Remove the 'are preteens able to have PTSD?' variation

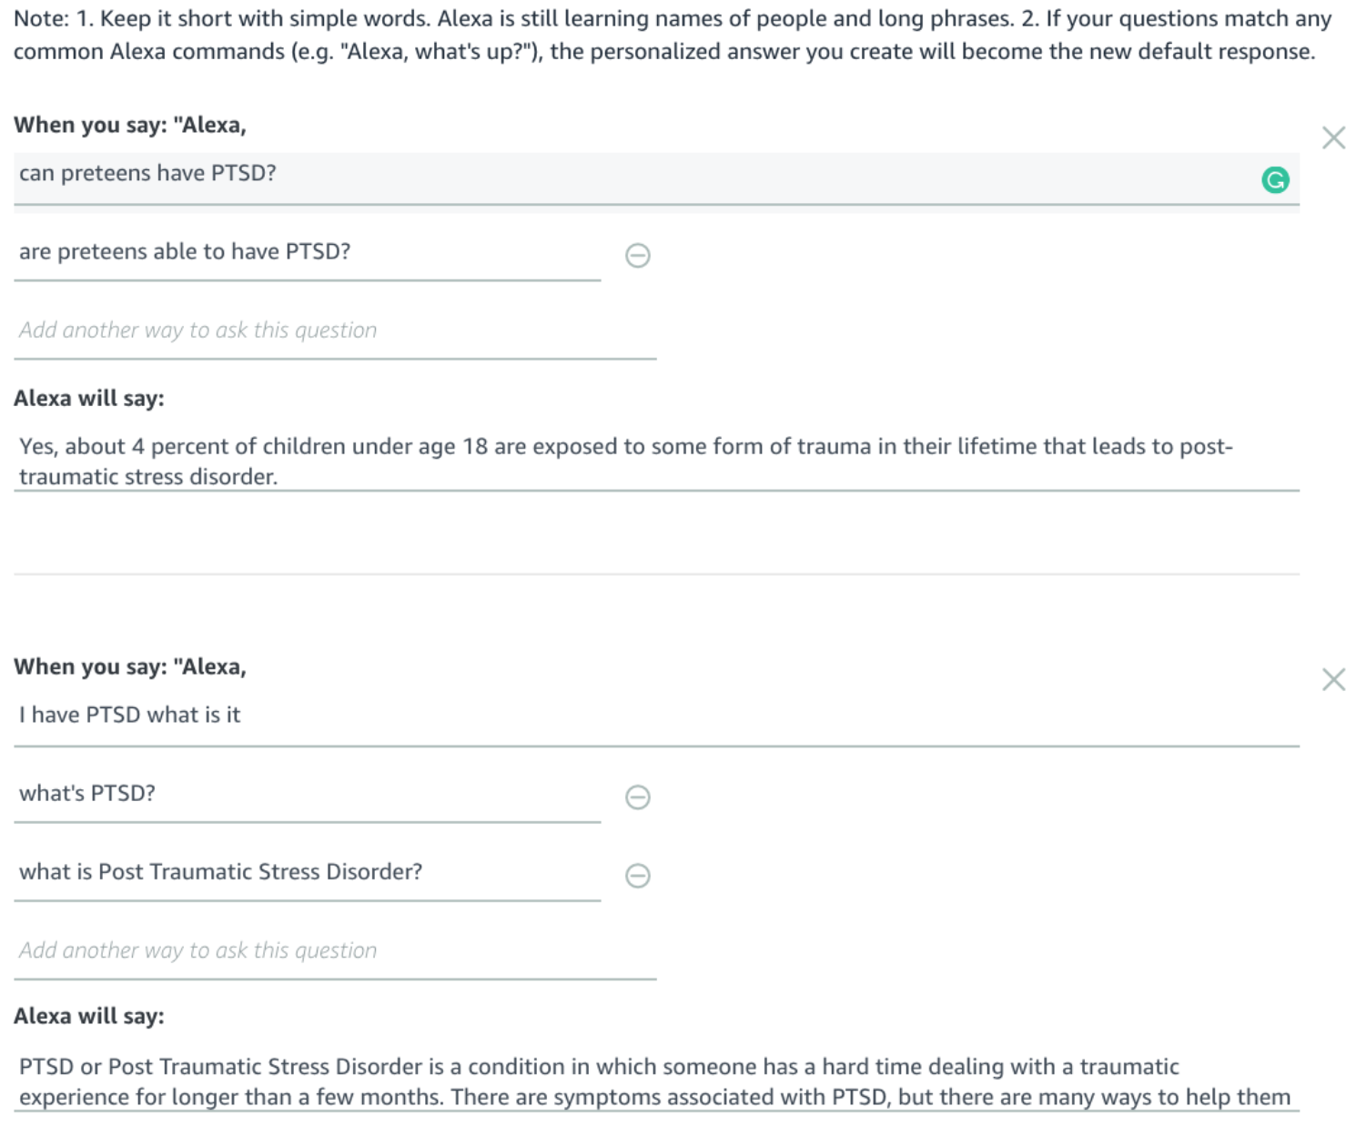[638, 256]
